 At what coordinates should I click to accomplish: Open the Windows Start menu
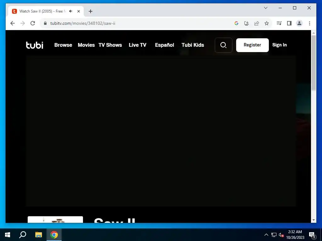click(8, 235)
